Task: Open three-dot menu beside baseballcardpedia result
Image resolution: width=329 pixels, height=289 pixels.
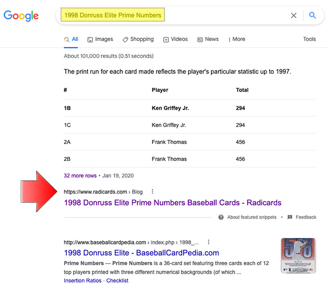Action: [x=209, y=242]
